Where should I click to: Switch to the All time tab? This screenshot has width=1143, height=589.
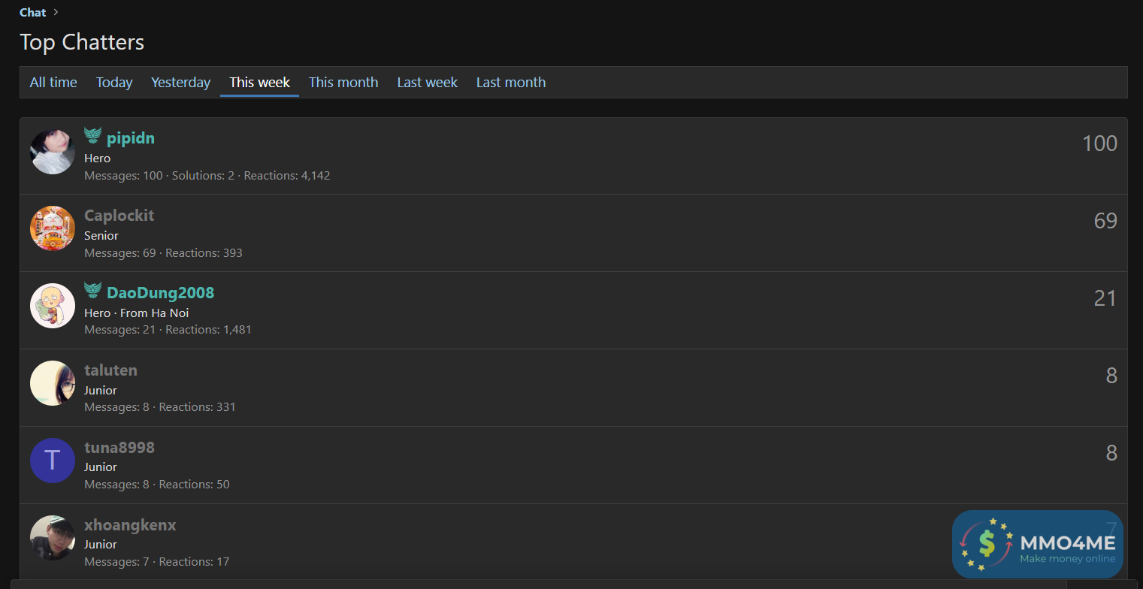[x=53, y=83]
